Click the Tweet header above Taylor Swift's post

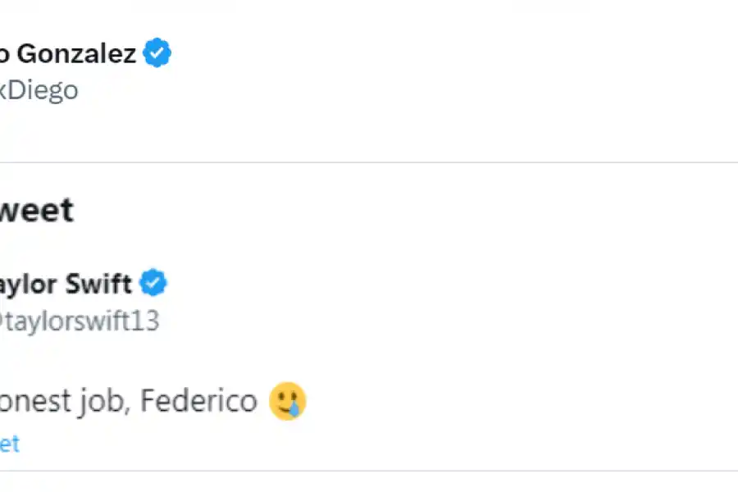point(37,210)
